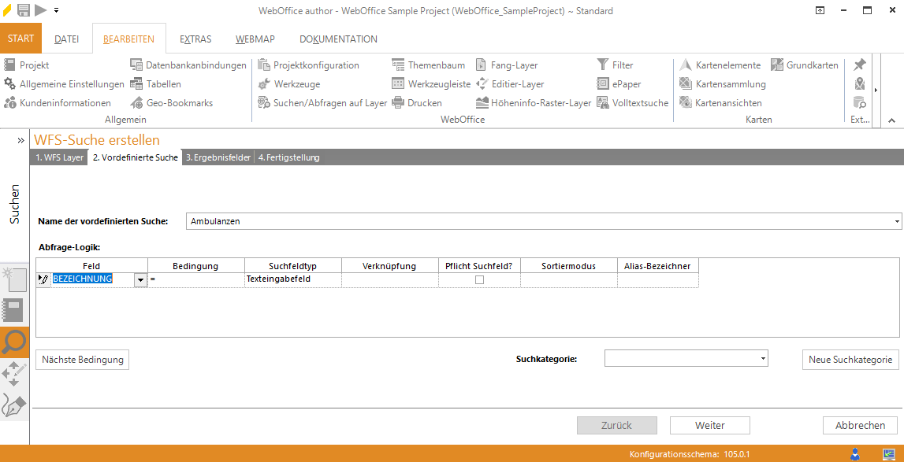Viewport: 904px width, 462px height.
Task: Click the pin icon in the Ext group
Action: 859,64
